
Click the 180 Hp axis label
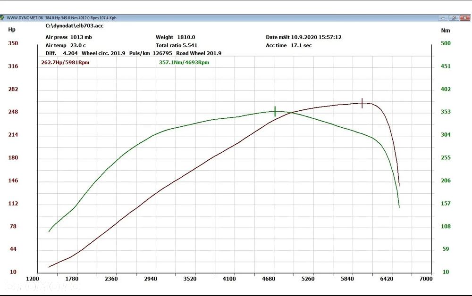[13, 157]
